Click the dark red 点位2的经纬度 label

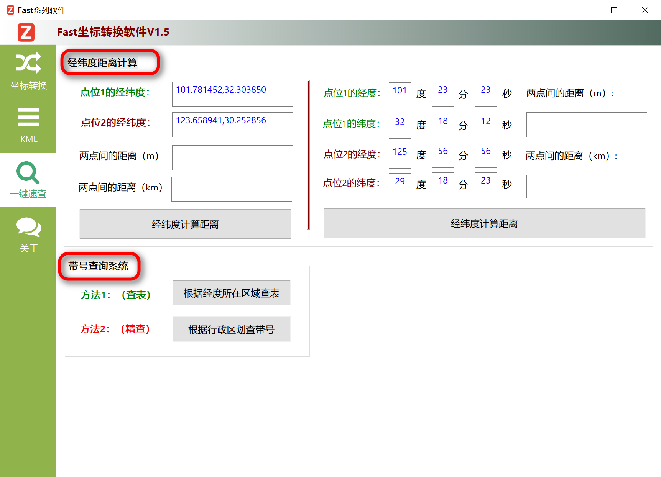116,122
